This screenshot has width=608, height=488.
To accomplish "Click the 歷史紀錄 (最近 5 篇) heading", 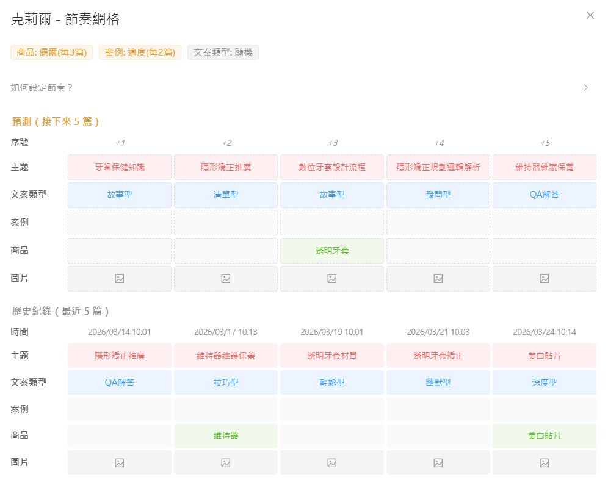I will tap(60, 311).
